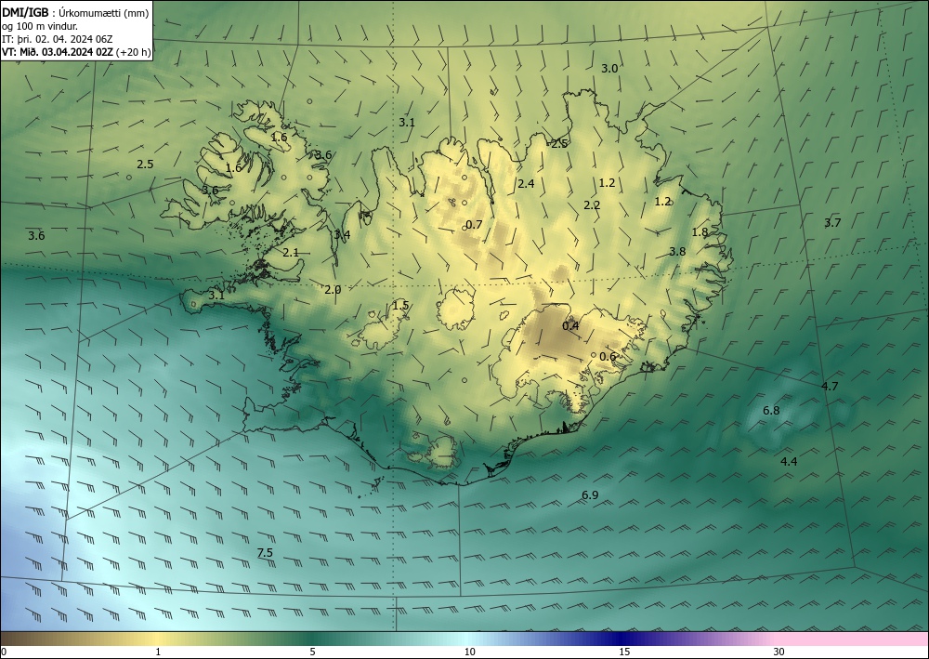The height and width of the screenshot is (659, 929).
Task: Click the '1' label on the colour scale
Action: coord(158,652)
